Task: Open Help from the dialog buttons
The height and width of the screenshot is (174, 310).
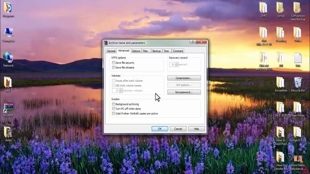Action: 197,129
